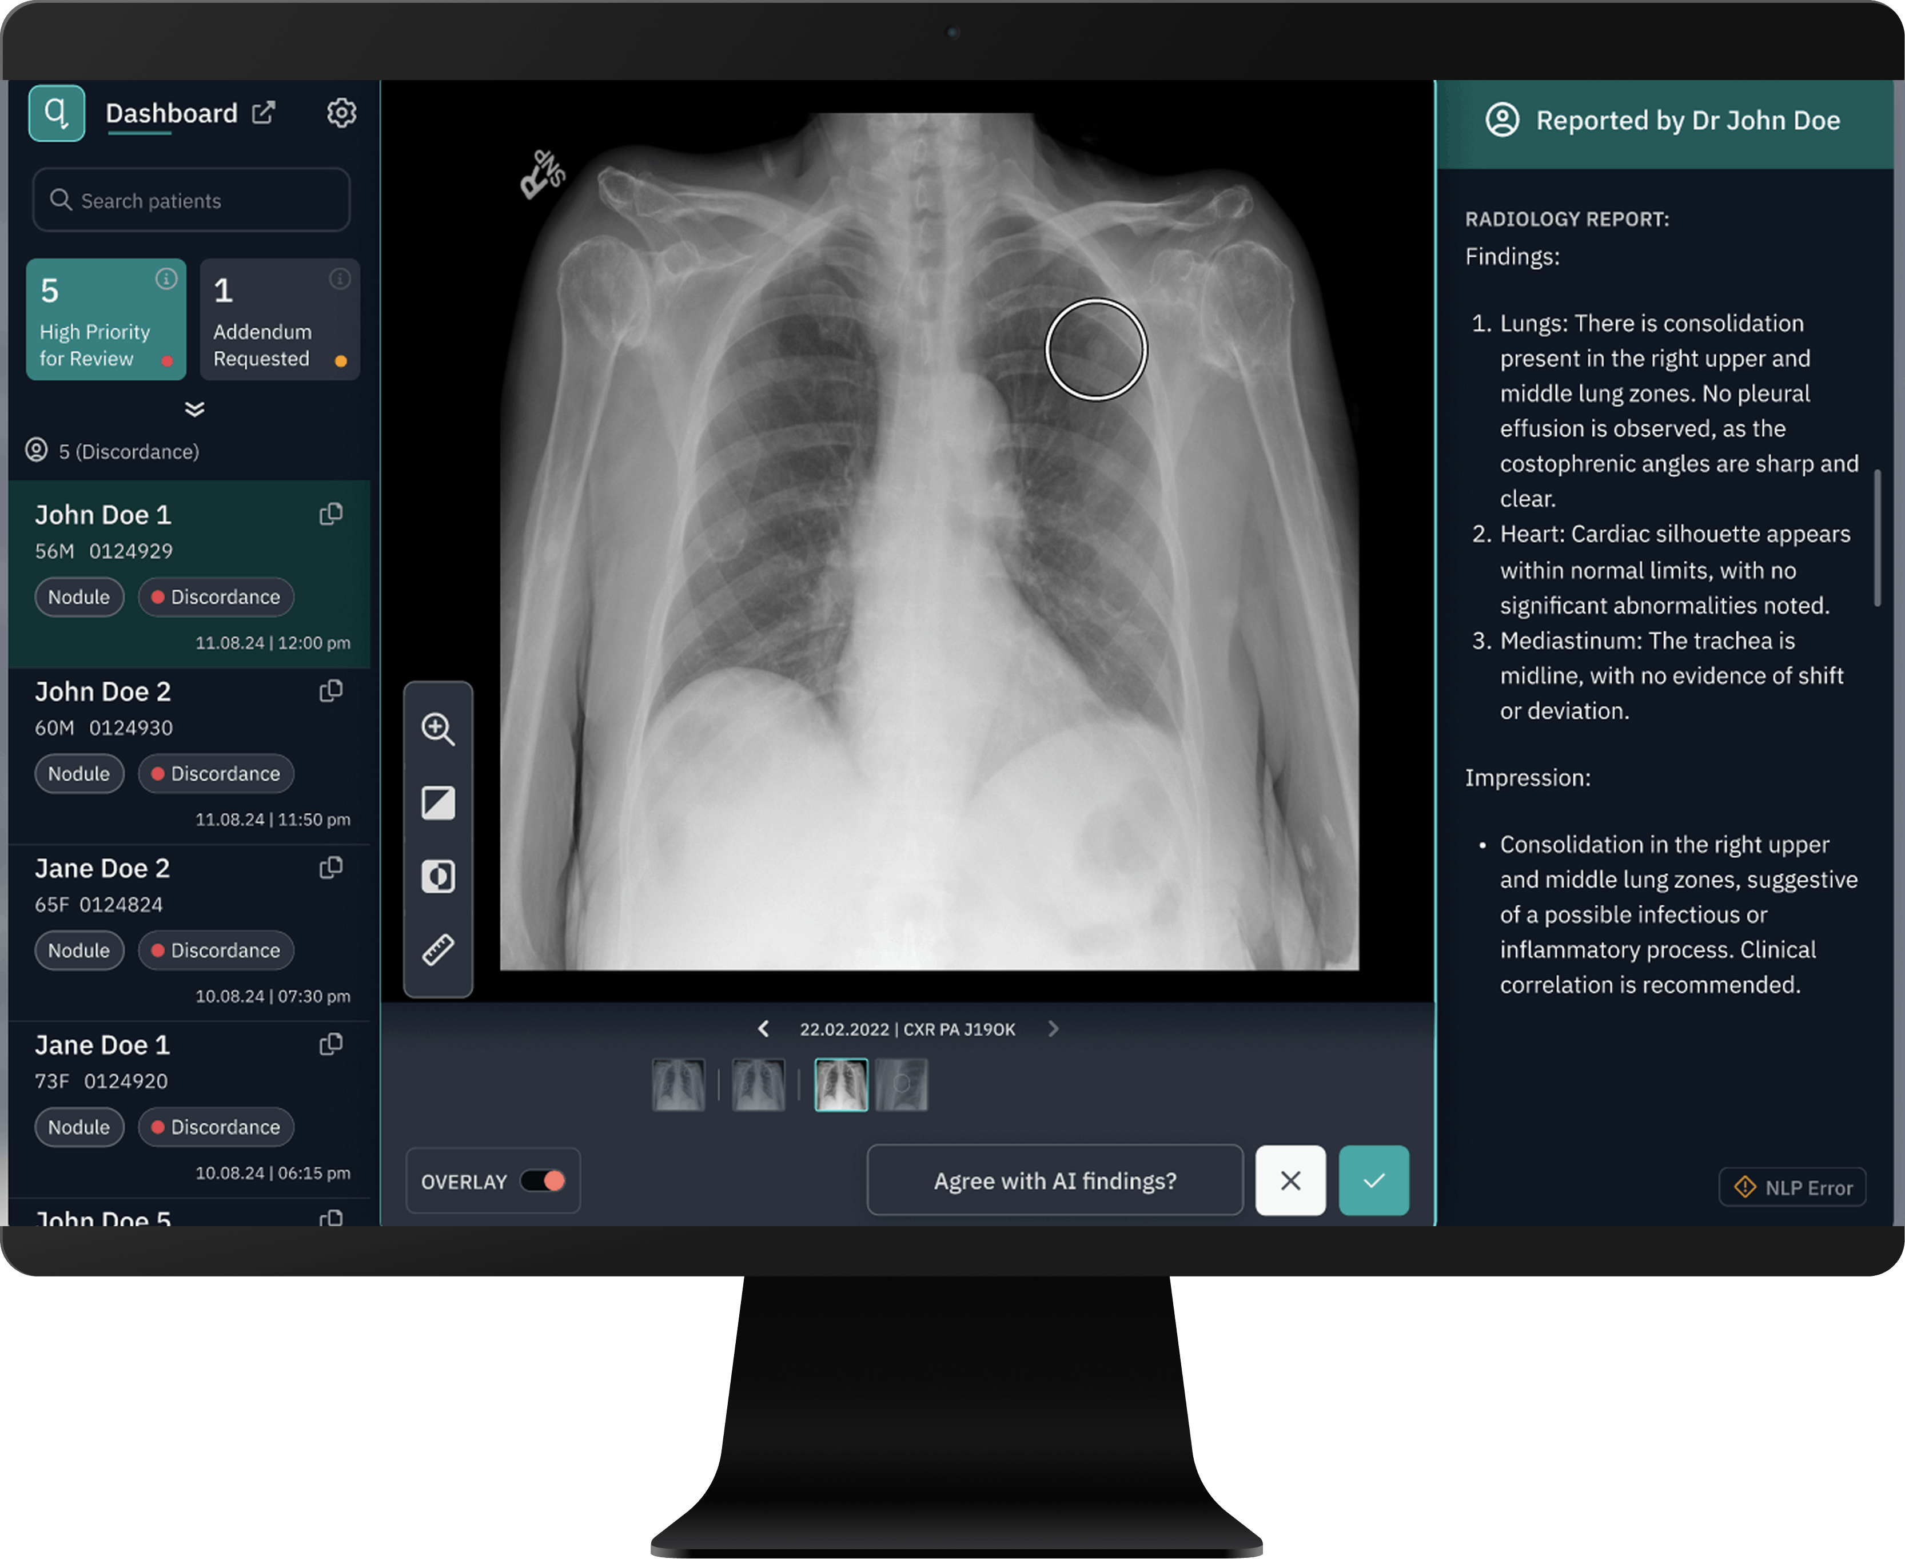This screenshot has height=1559, width=1905.
Task: Select Addendum Requested card
Action: (279, 319)
